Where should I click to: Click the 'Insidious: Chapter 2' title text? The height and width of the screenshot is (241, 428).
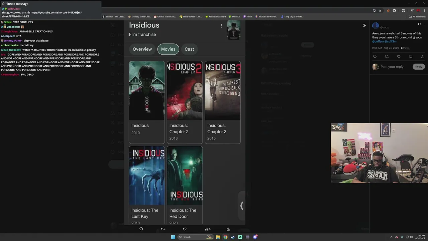tap(179, 129)
